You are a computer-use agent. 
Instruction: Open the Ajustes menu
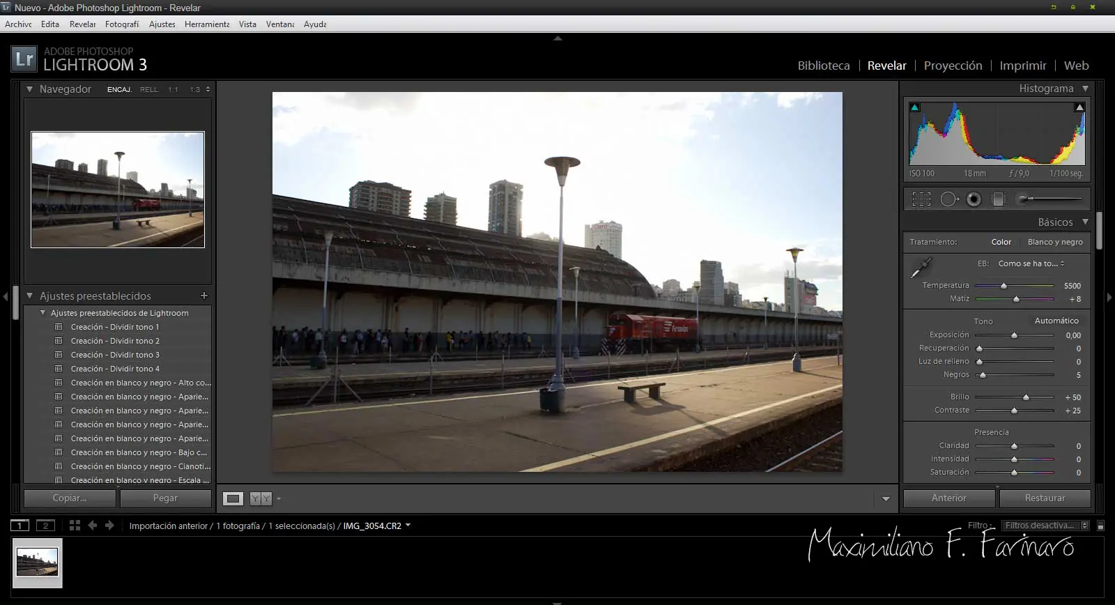click(x=162, y=24)
